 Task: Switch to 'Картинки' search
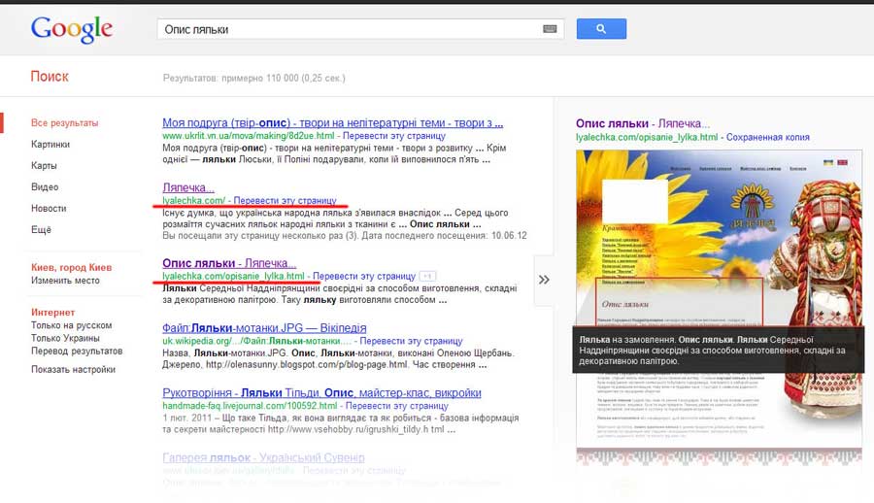50,145
